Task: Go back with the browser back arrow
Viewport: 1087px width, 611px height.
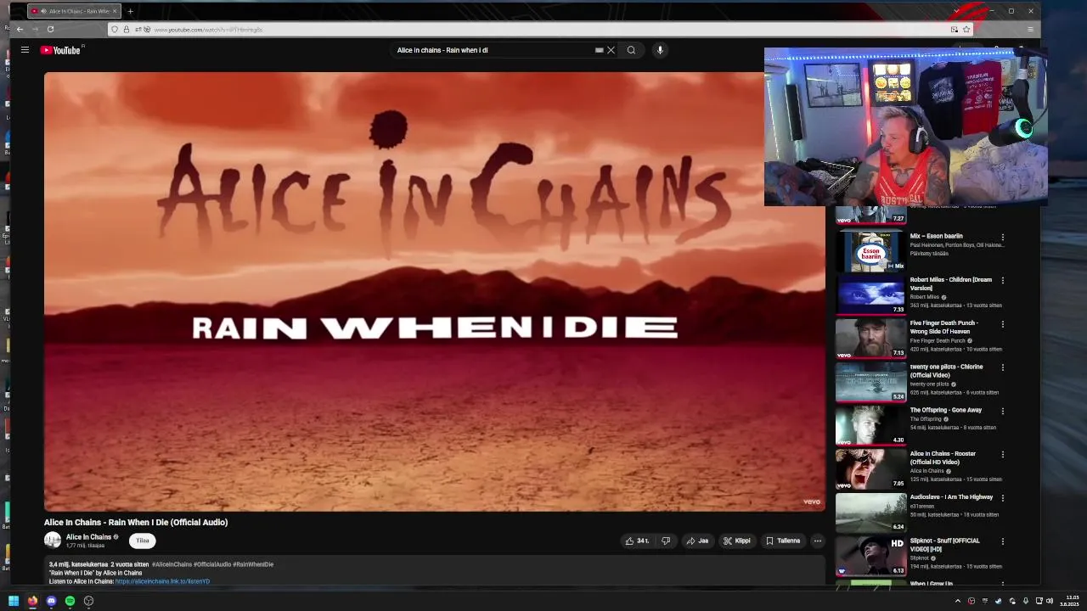Action: (20, 29)
